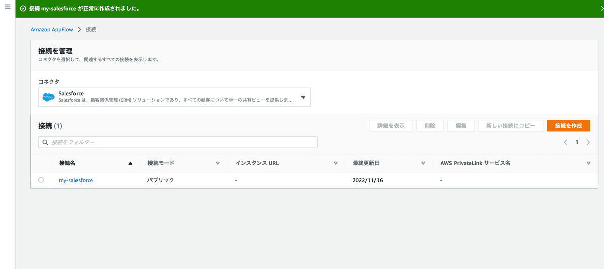
Task: Click the Salesforce cloud logo icon
Action: (49, 97)
